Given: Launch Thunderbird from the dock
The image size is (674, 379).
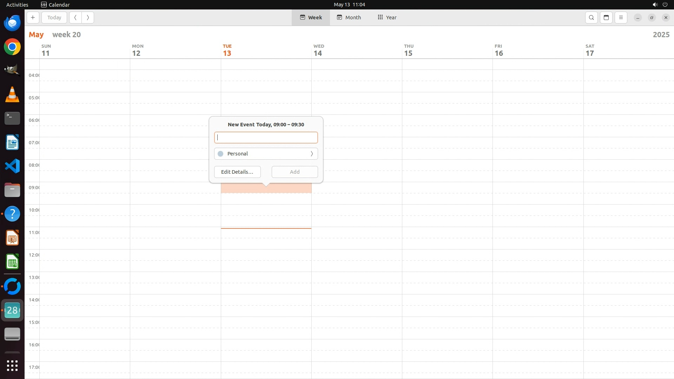Looking at the screenshot, I should [12, 23].
